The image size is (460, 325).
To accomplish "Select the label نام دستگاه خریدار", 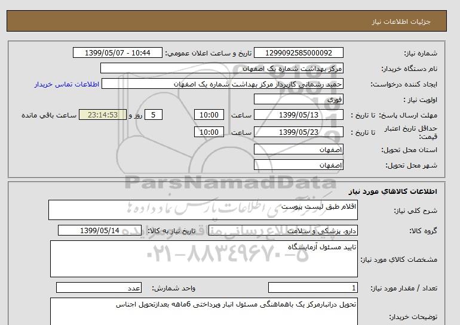I will click(x=409, y=69).
